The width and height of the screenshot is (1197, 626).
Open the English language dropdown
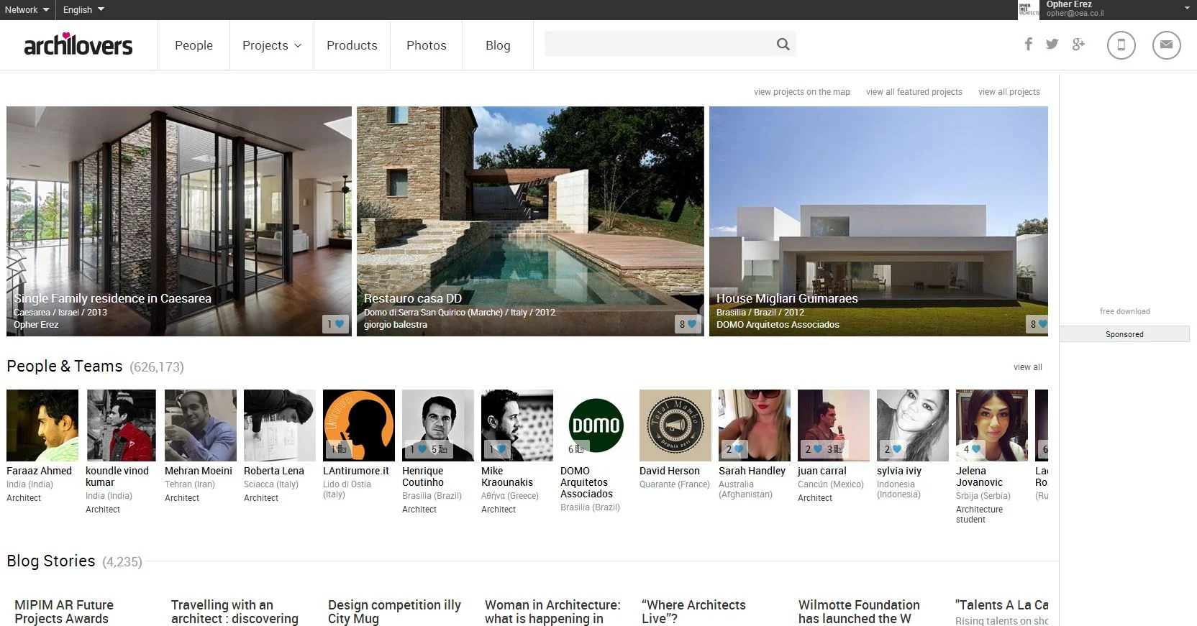click(x=83, y=9)
